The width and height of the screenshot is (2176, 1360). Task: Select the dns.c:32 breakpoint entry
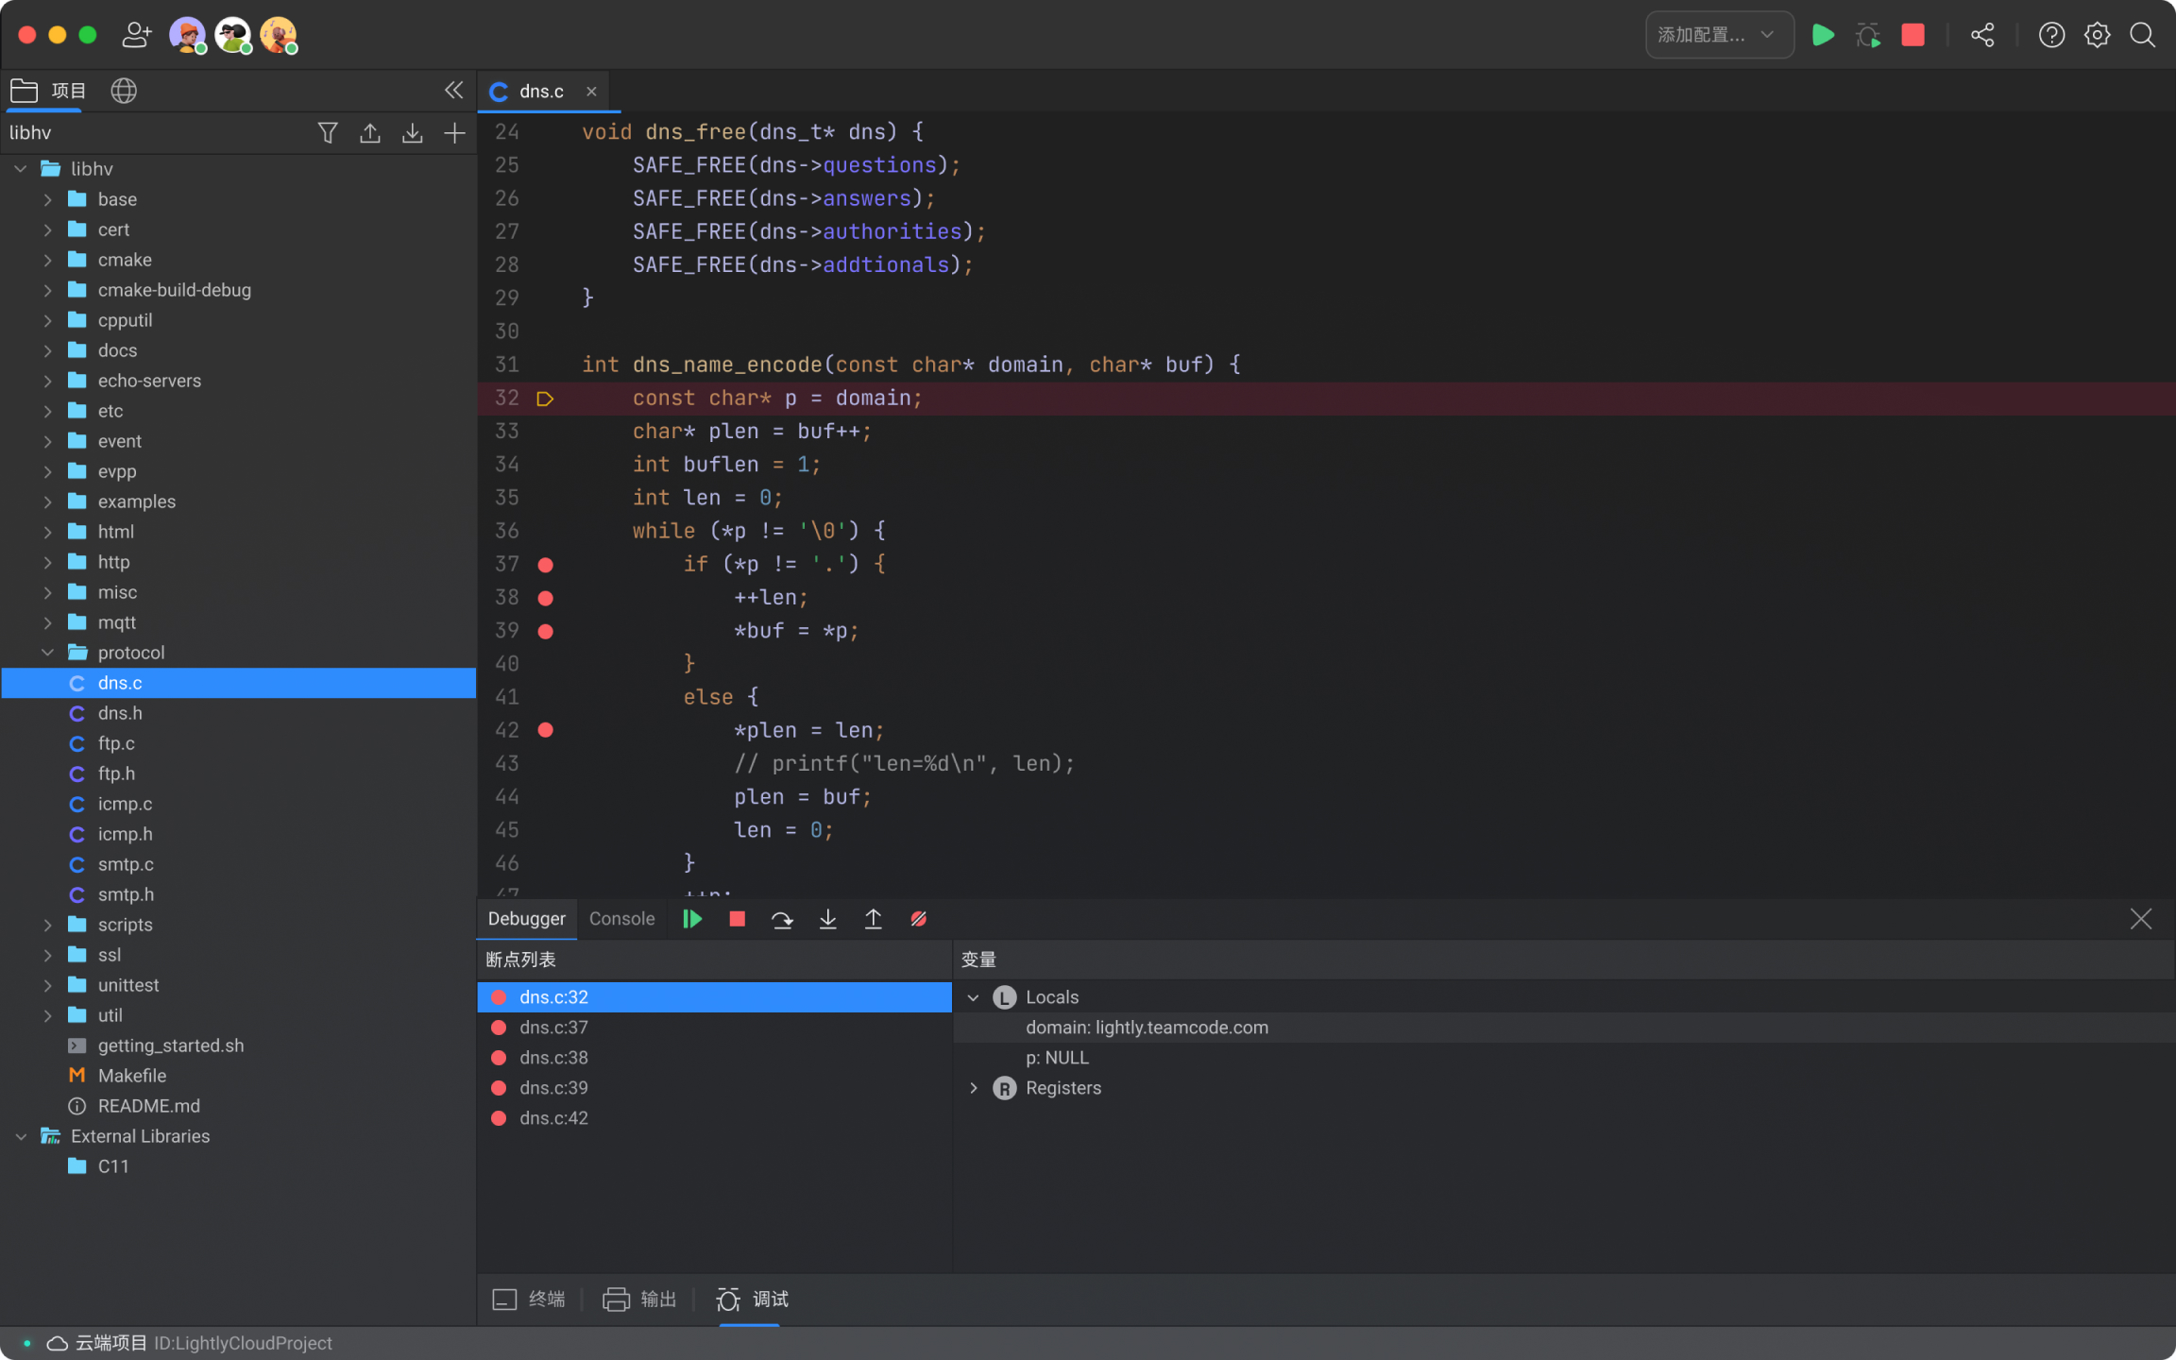(x=714, y=997)
